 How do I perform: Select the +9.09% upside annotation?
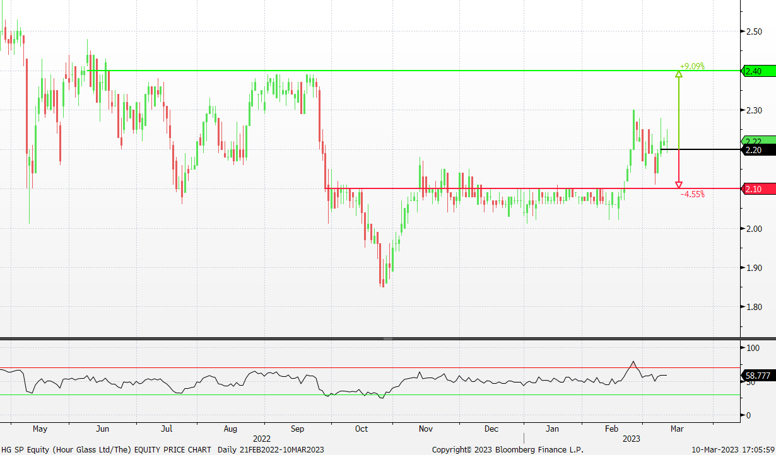click(692, 66)
